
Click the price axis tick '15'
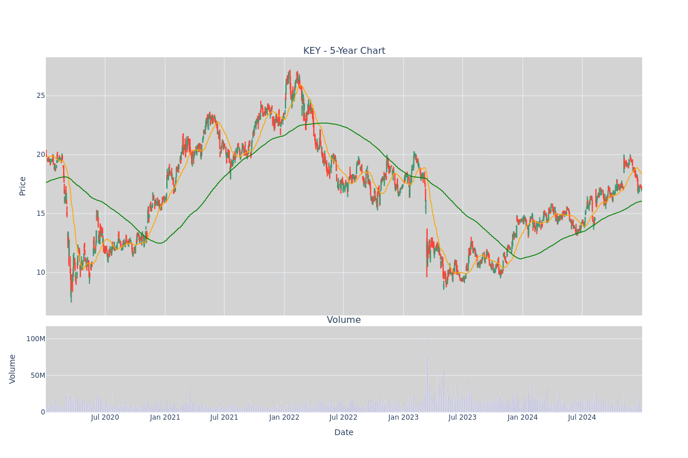tap(41, 214)
